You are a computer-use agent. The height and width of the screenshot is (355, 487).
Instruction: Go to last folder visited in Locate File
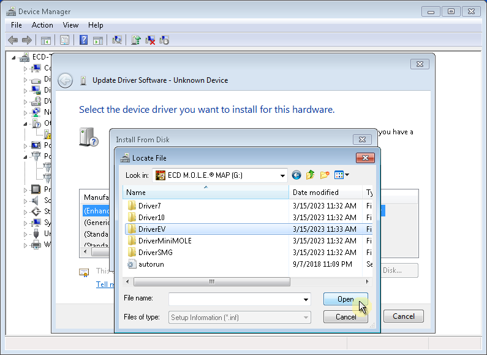tap(296, 175)
